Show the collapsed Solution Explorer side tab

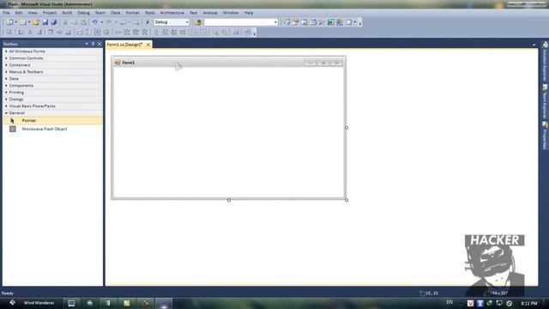pos(545,62)
